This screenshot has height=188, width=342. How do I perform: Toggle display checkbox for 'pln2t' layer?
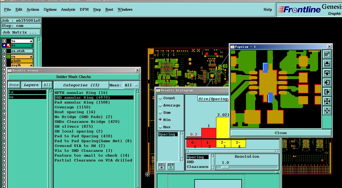4,61
